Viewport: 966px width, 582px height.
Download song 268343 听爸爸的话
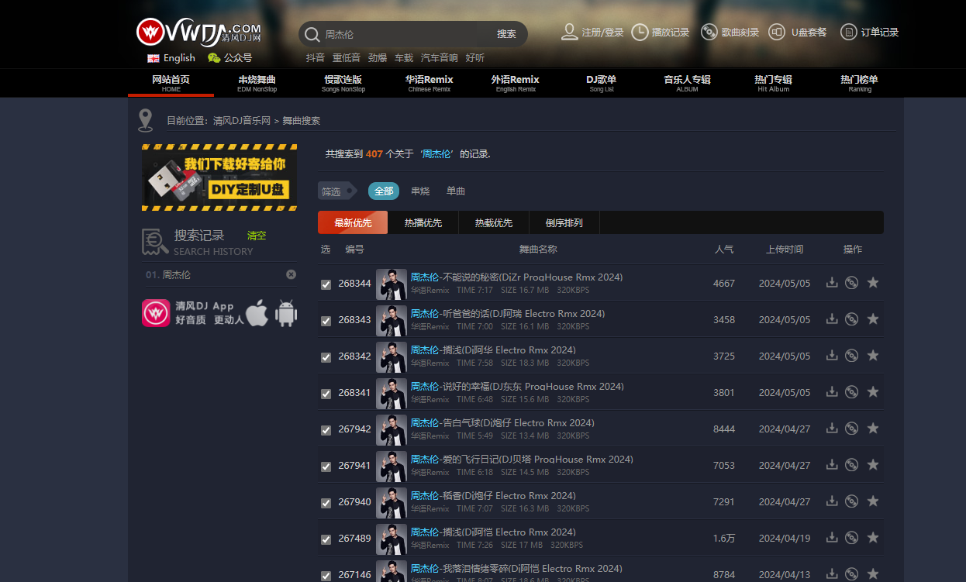click(x=832, y=319)
